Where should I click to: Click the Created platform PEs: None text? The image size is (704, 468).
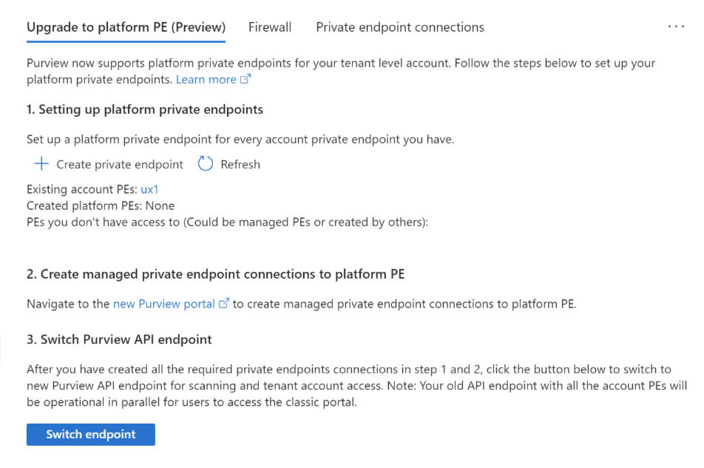point(101,206)
